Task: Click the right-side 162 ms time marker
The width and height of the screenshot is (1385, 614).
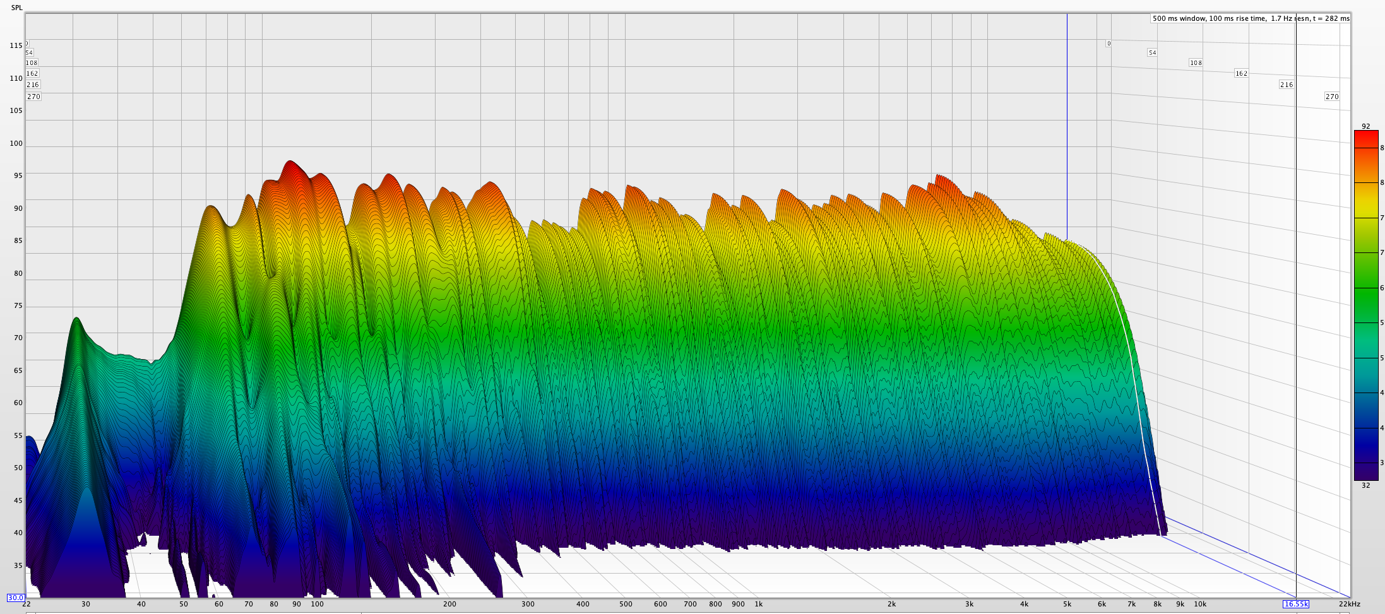Action: (x=1241, y=73)
